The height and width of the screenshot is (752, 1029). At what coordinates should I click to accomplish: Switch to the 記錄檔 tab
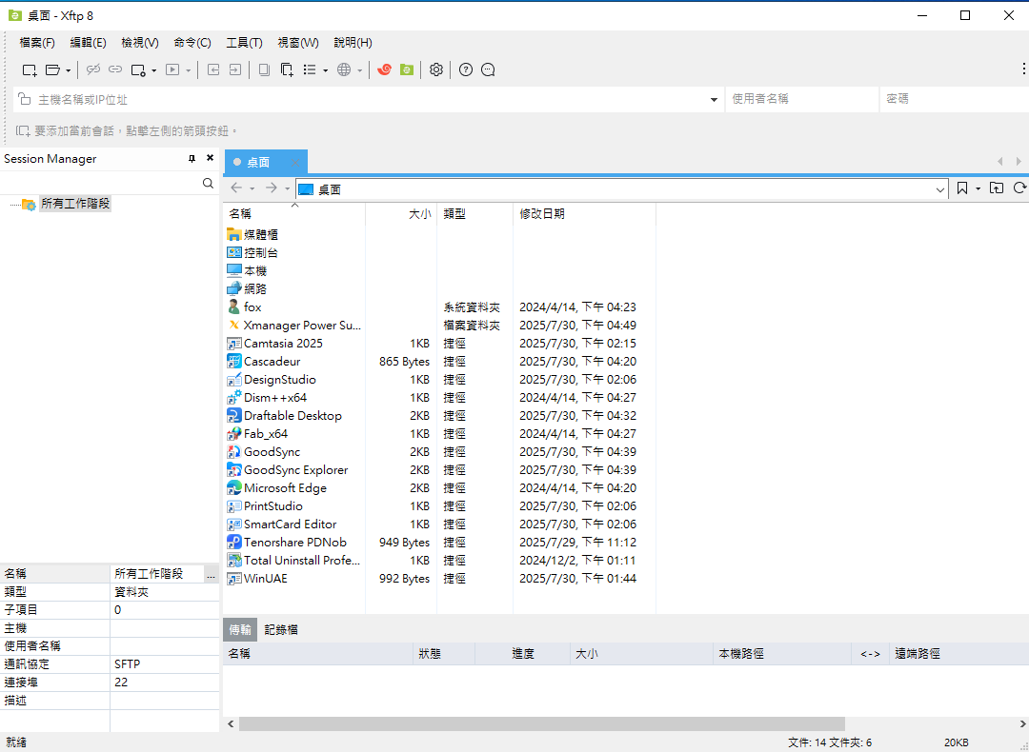pos(281,629)
